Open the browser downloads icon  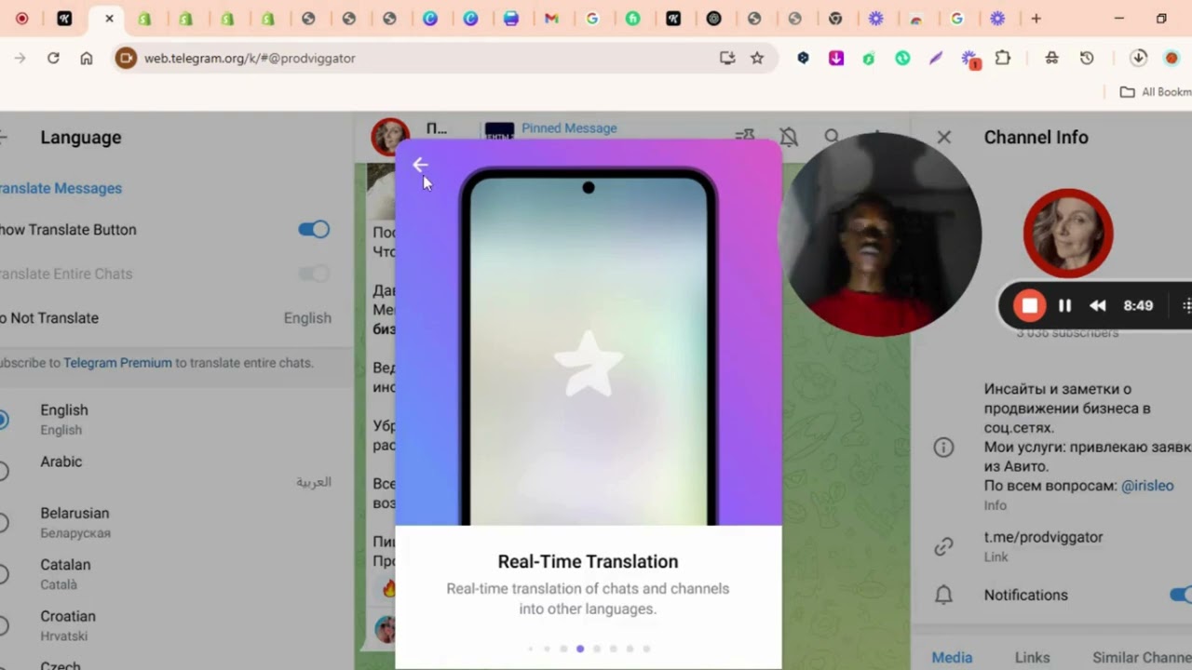click(1138, 58)
